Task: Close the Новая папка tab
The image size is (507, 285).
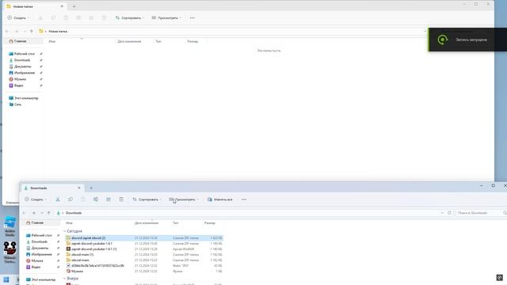Action: pos(62,6)
